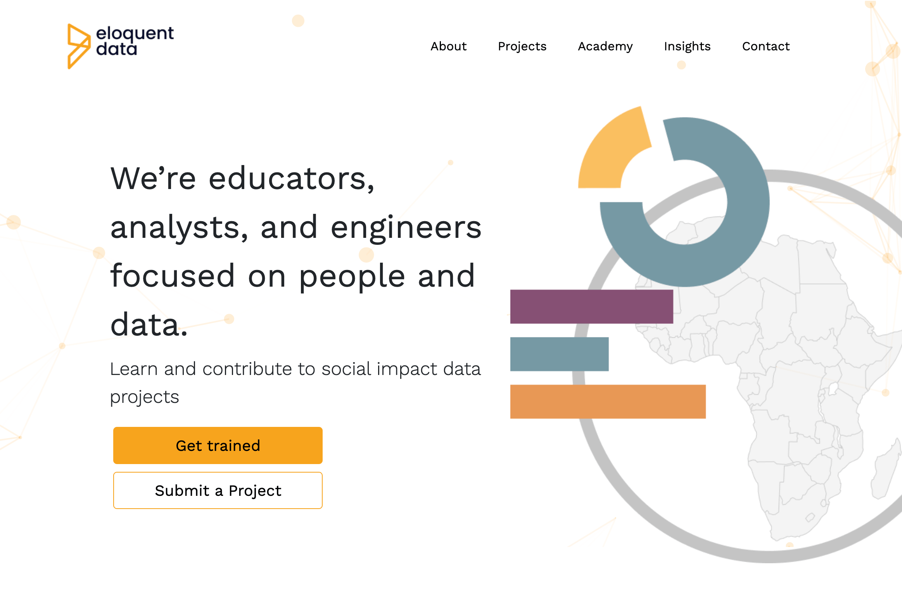Image resolution: width=902 pixels, height=595 pixels.
Task: Click the Submit a Project button
Action: pos(218,490)
